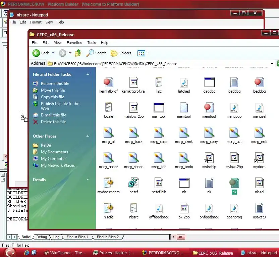This screenshot has height=257, width=279.
Task: Switch to the Debug output tab
Action: 42,237
